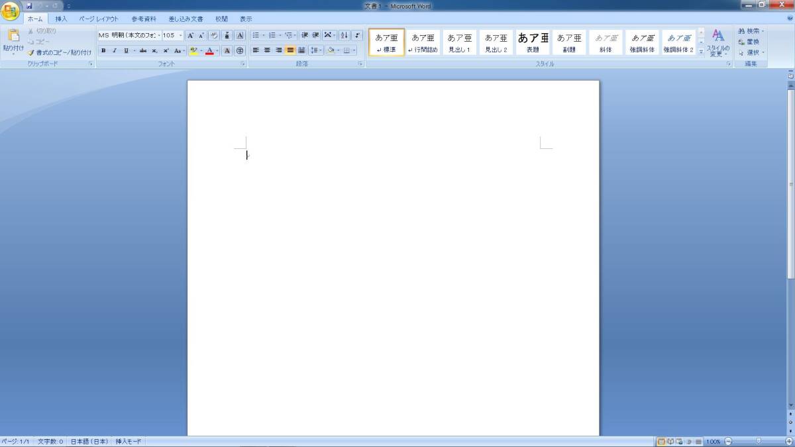The height and width of the screenshot is (447, 795).
Task: Click the Multilevel list icon
Action: pyautogui.click(x=288, y=35)
